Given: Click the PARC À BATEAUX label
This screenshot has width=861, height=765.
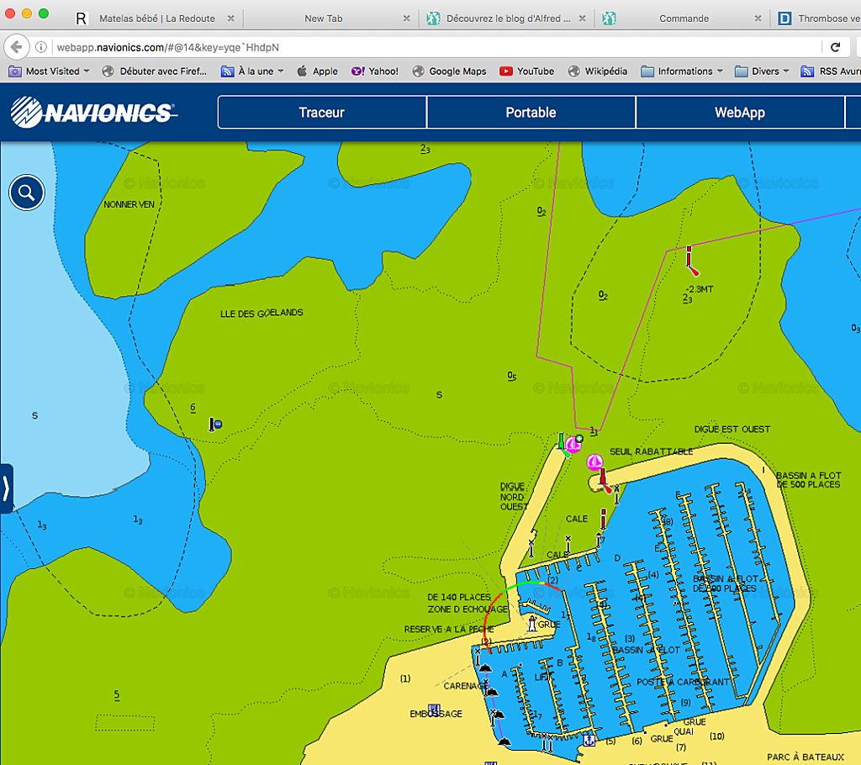Looking at the screenshot, I should coord(806,757).
